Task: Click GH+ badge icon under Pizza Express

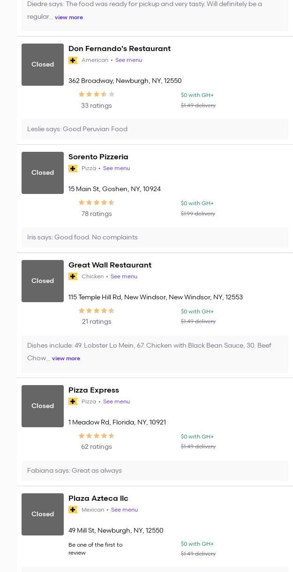Action: coord(73,401)
